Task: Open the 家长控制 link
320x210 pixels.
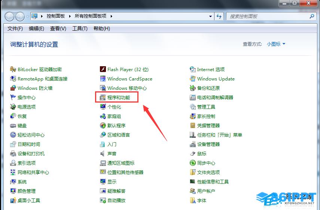Action: tap(206, 116)
